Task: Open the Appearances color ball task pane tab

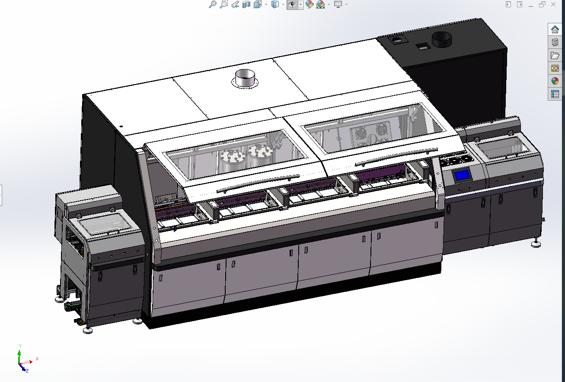Action: [555, 81]
